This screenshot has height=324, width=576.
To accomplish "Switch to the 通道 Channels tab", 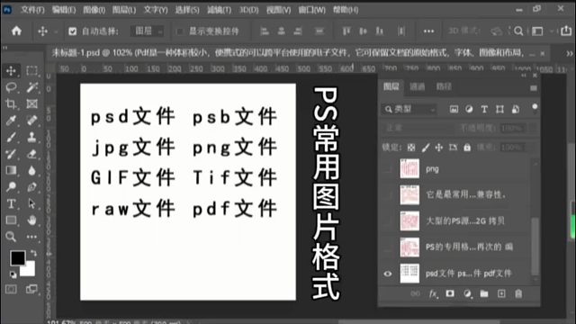I will [418, 86].
